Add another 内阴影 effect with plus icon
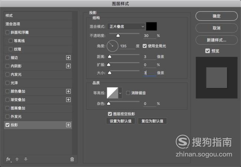 (x=68, y=66)
